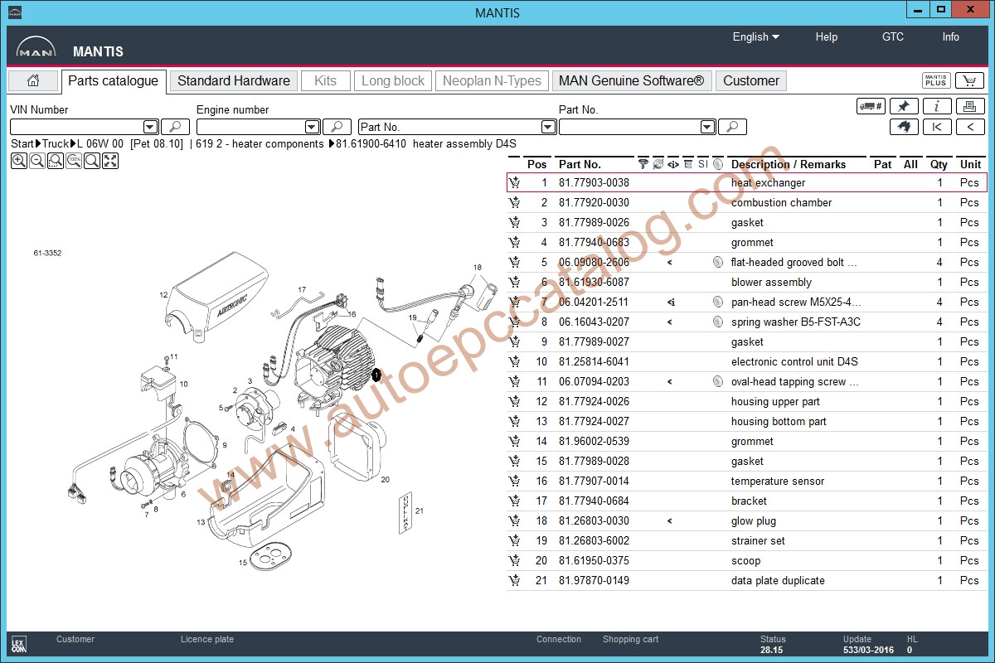Zoom out of the parts diagram
The height and width of the screenshot is (663, 995).
tap(36, 161)
